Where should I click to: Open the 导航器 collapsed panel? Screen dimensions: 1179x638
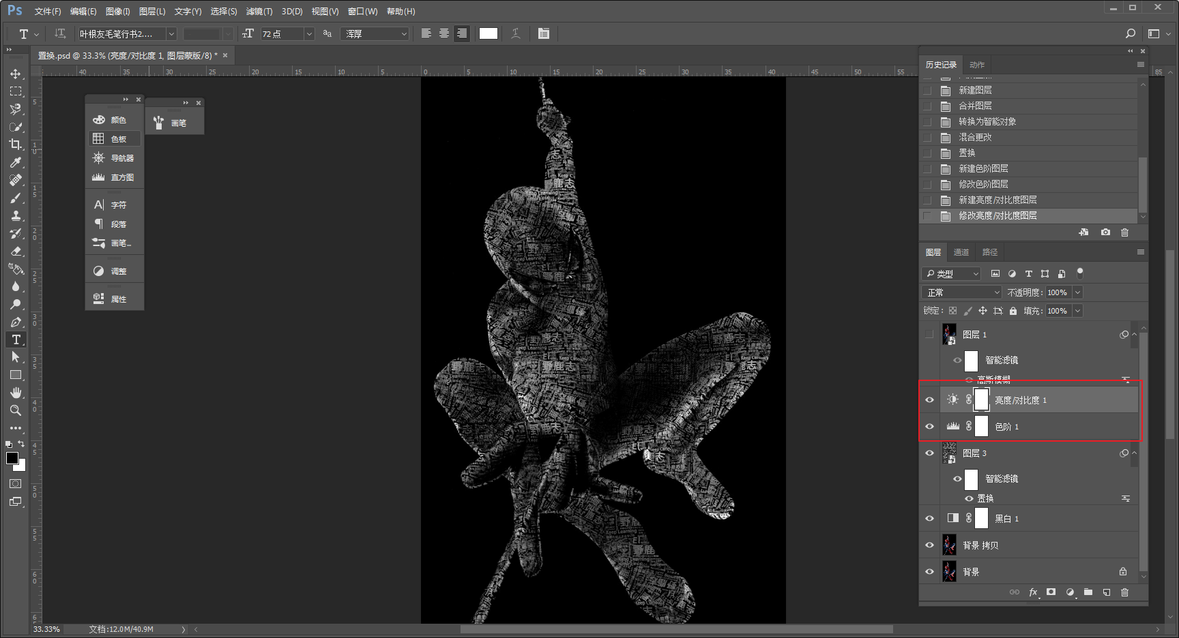(x=115, y=158)
